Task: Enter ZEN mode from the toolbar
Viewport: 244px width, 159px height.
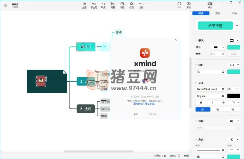Action: 179,5
